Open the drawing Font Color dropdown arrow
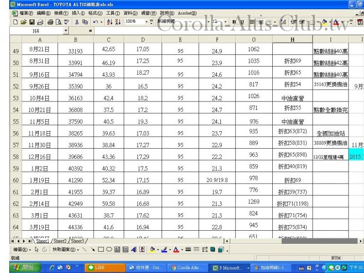The image size is (364, 273). pos(182,250)
